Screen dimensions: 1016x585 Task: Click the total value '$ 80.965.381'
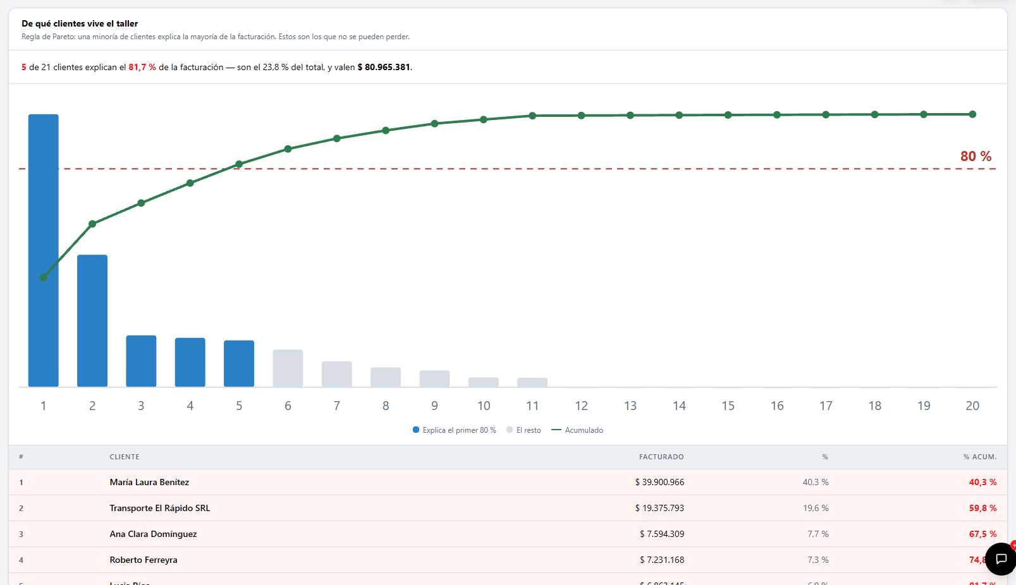pos(384,67)
